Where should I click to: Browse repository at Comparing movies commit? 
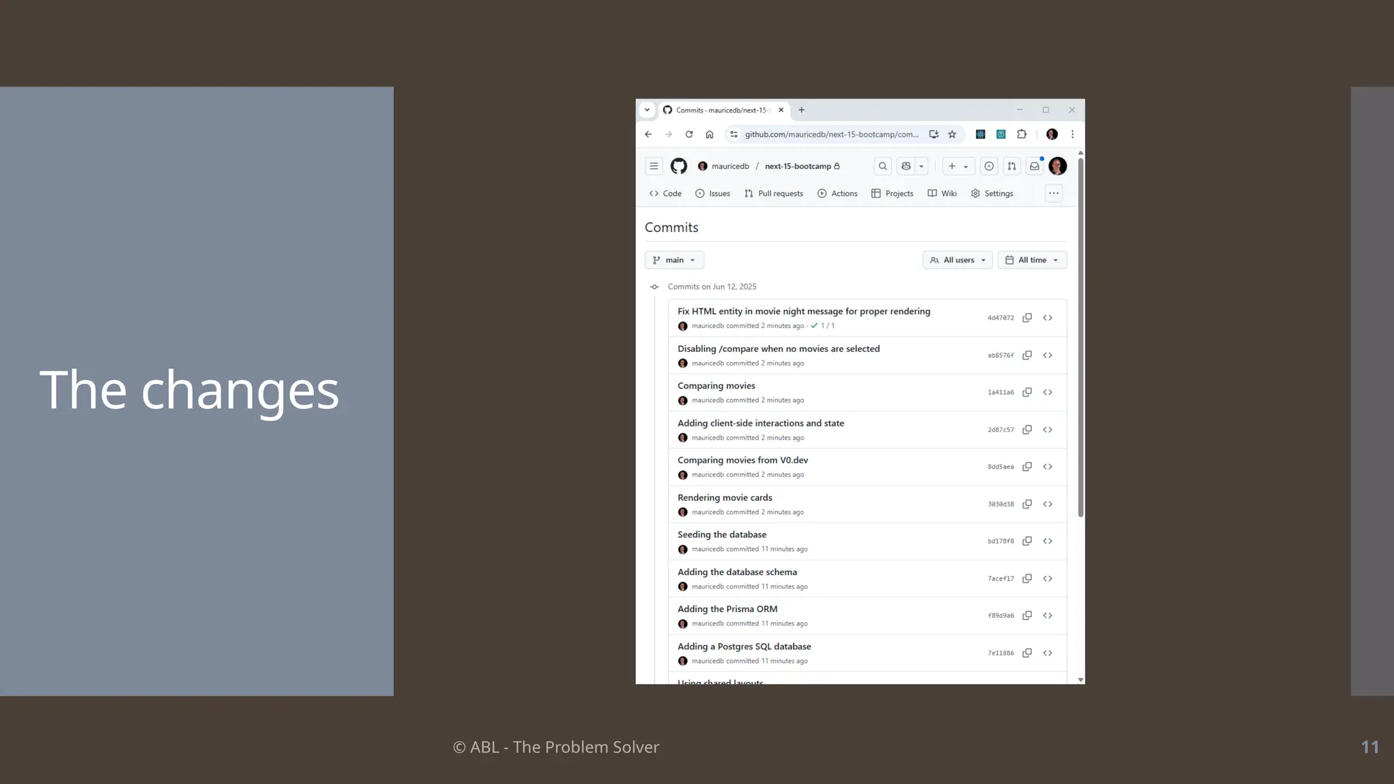pyautogui.click(x=1048, y=393)
